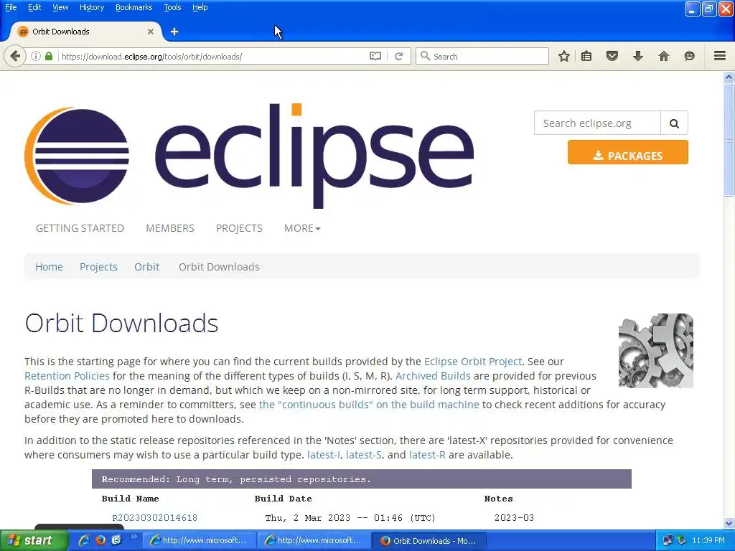Screen dimensions: 735x551
Task: Launch Firefox from quick launch bar
Action: pyautogui.click(x=100, y=540)
